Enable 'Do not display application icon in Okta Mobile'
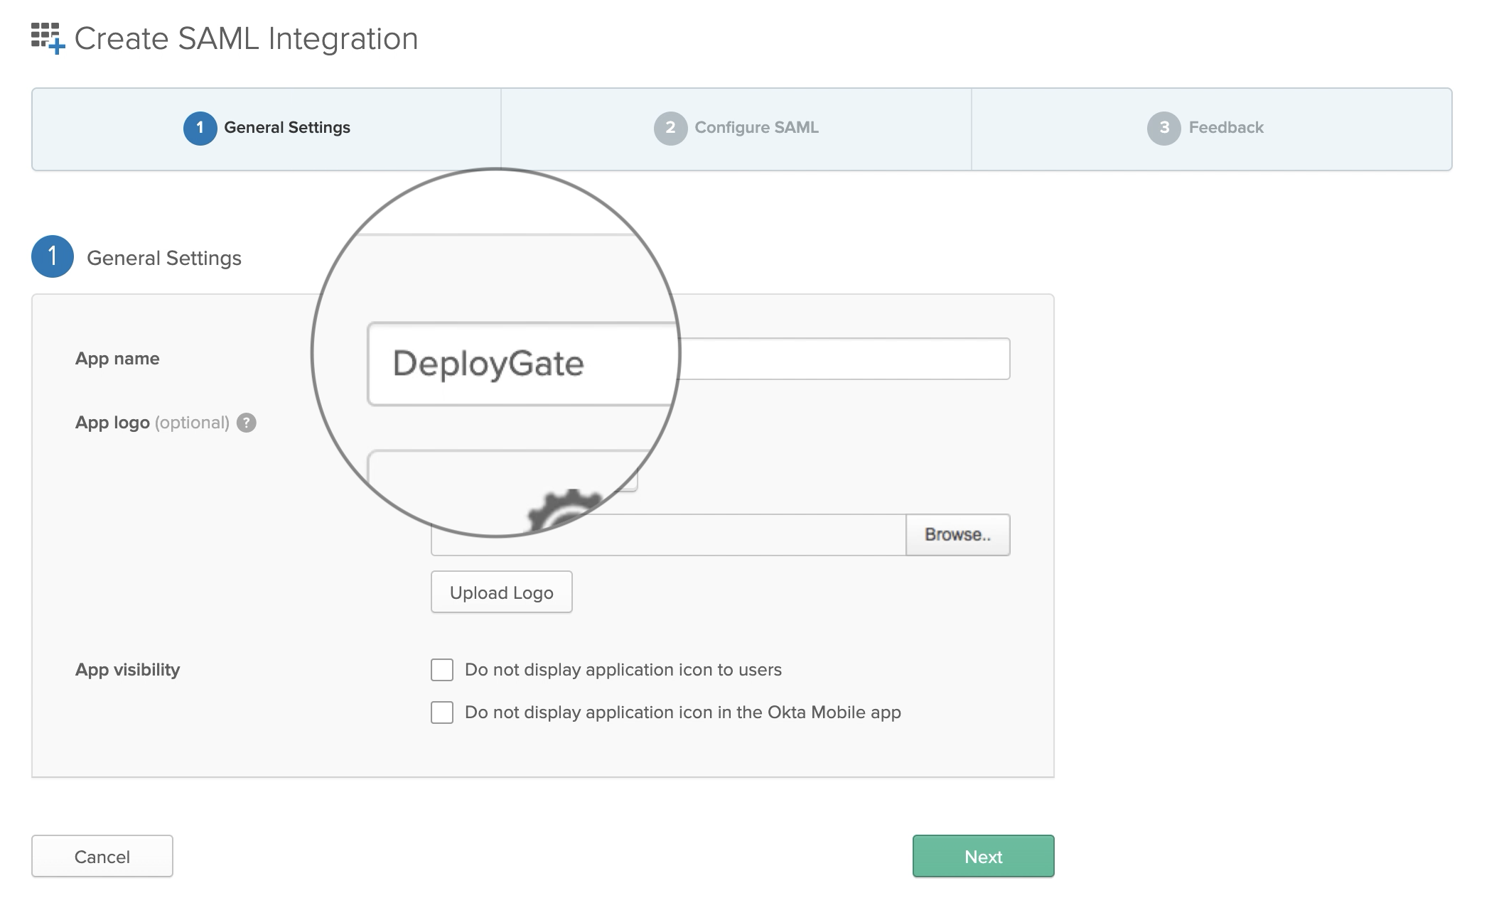The height and width of the screenshot is (905, 1494). coord(441,712)
